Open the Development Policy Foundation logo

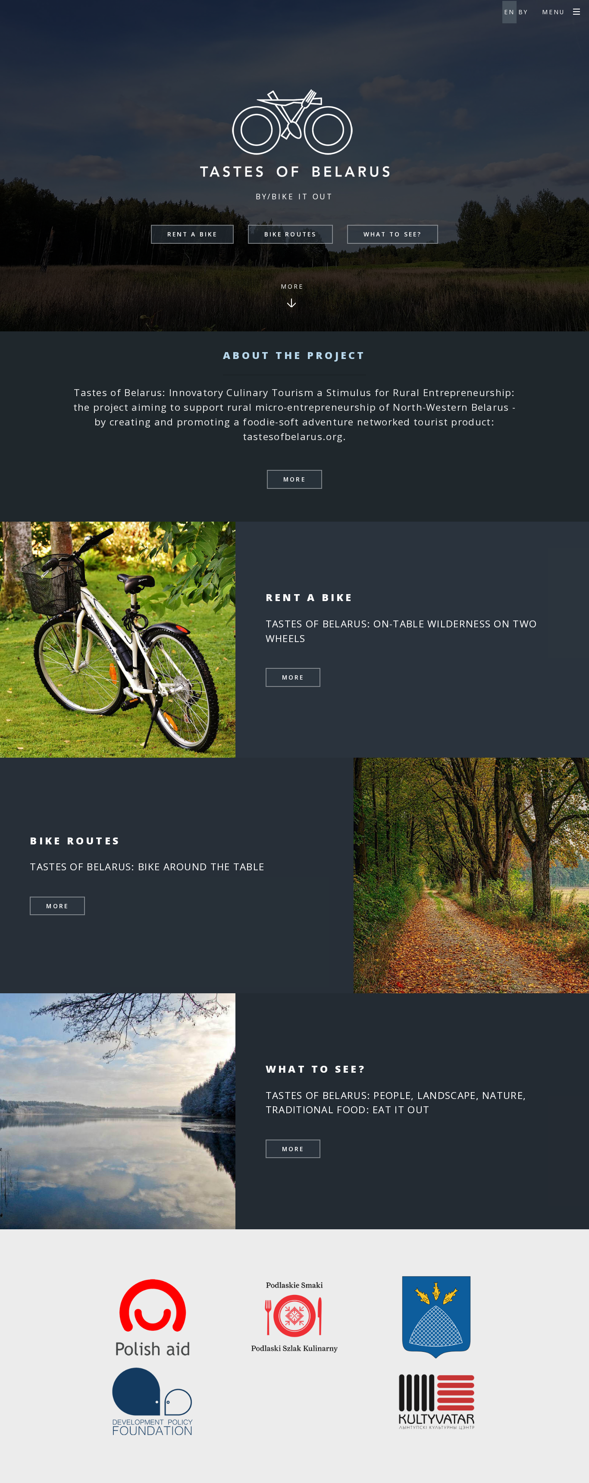coord(153,1401)
